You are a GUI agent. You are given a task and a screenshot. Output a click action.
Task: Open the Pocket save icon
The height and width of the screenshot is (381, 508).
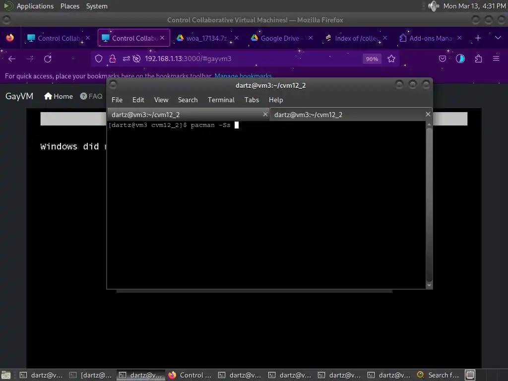pos(442,59)
